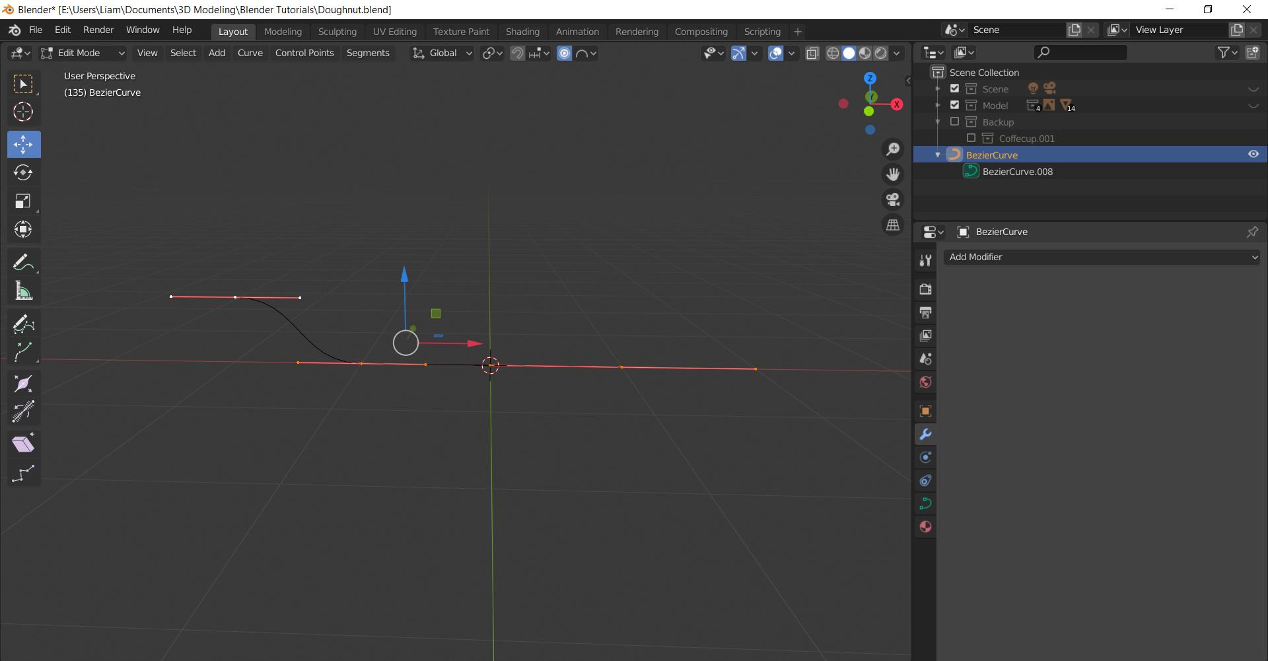Viewport: 1268px width, 661px height.
Task: Switch perspective/orthographic grid icon
Action: coord(893,225)
